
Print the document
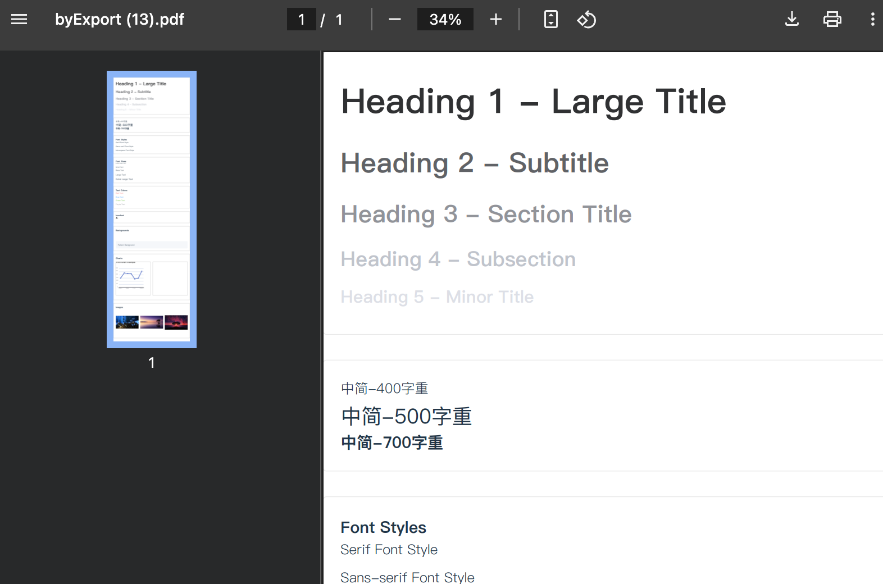coord(832,20)
